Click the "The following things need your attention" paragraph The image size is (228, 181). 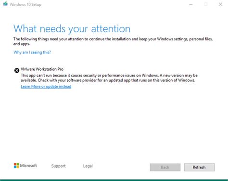[113, 41]
